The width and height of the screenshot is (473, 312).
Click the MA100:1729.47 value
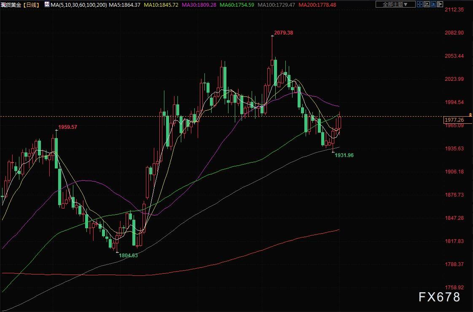(x=276, y=5)
